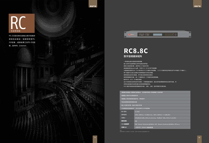Viewport: 209px width, 143px height.
Task: Click the 整机功耗 spec row label
Action: point(124,121)
